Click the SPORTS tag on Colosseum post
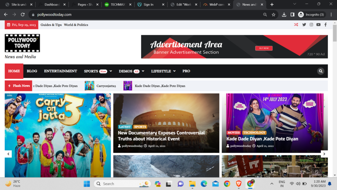Viewport: 337px width, 190px height. click(x=140, y=127)
